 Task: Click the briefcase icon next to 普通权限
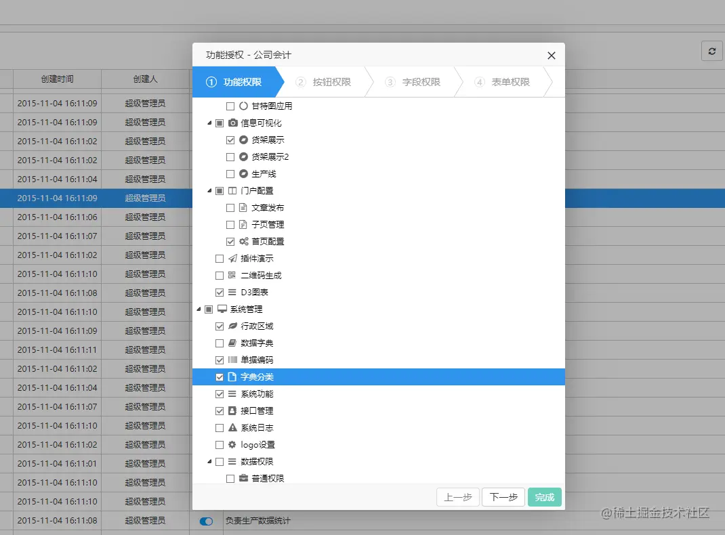click(243, 478)
